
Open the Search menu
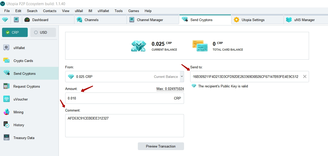[32, 11]
